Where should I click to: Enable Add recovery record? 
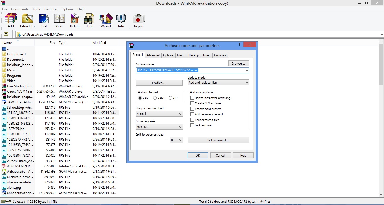(192, 114)
